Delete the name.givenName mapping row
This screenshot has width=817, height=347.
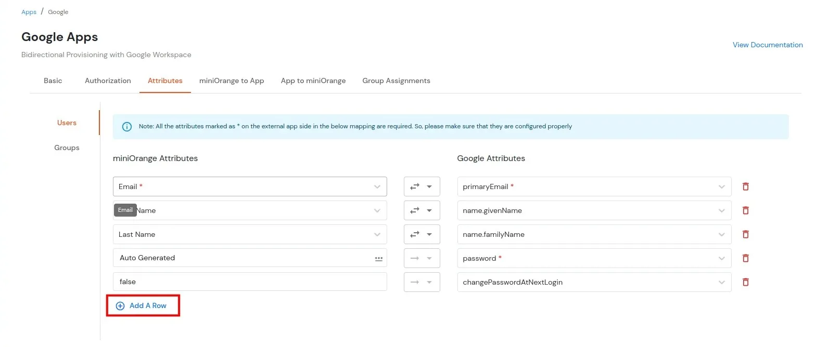[745, 210]
